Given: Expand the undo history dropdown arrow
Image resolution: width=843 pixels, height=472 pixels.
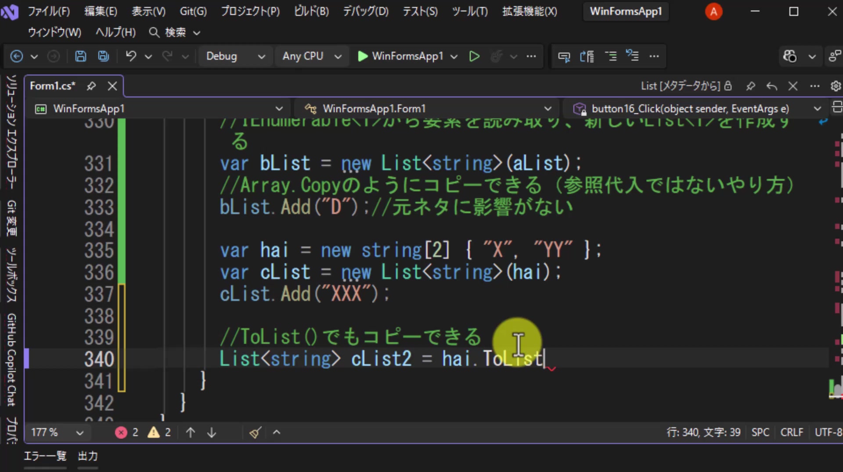Looking at the screenshot, I should [x=148, y=57].
